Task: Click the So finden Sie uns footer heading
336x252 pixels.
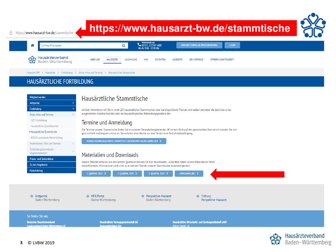Action: click(37, 216)
